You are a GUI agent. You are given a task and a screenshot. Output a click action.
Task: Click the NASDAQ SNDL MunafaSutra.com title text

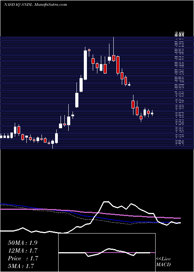tap(35, 5)
